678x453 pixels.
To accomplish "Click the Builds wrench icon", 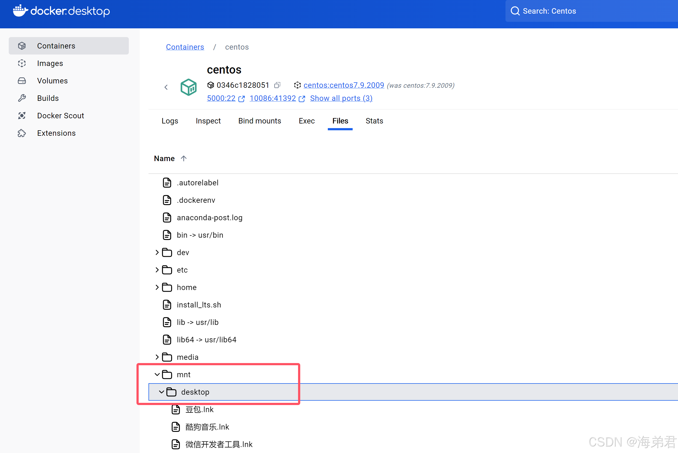I will [x=22, y=98].
